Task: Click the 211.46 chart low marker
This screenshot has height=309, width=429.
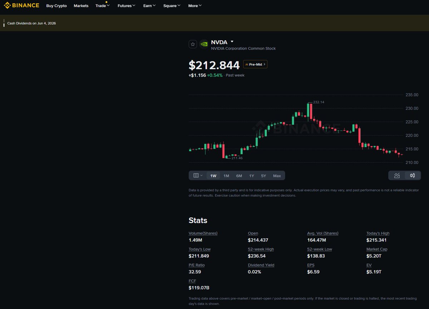Action: [237, 158]
